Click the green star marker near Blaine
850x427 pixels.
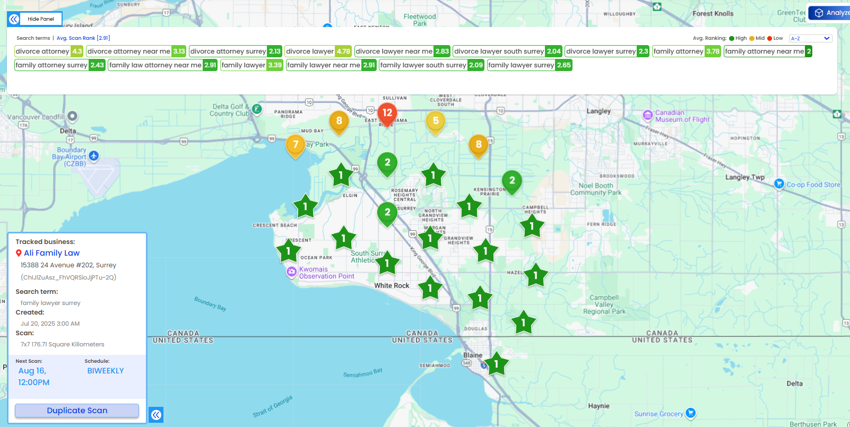[496, 364]
